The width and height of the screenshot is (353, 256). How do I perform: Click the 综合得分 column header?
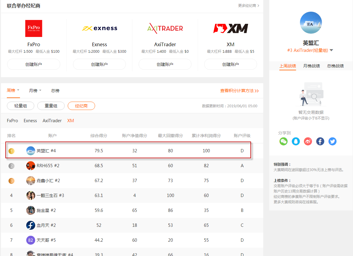pyautogui.click(x=99, y=136)
